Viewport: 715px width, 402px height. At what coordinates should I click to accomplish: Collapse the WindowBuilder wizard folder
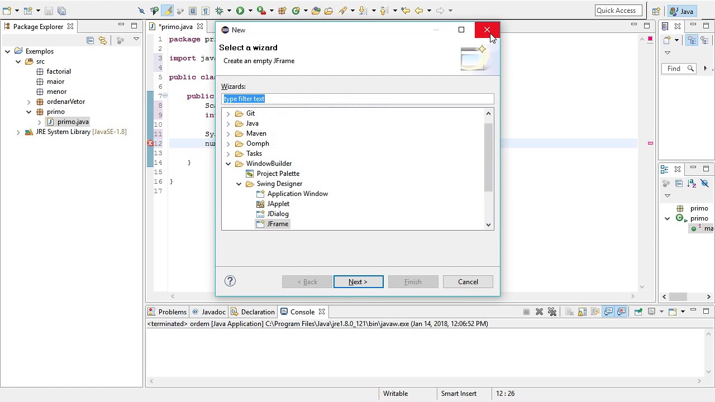(228, 164)
